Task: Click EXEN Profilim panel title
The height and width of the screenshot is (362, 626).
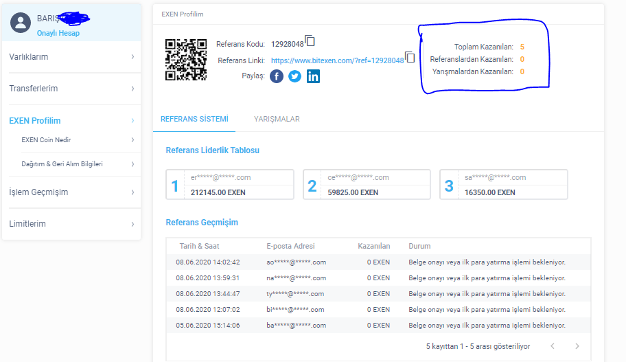Action: click(183, 14)
